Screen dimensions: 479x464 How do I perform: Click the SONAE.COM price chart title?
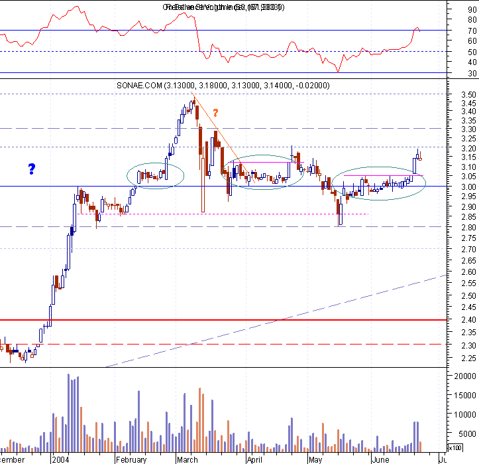coord(223,86)
